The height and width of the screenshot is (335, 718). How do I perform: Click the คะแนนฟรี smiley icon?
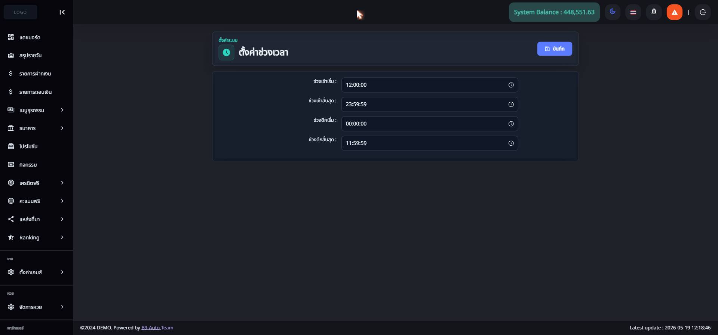click(x=11, y=201)
